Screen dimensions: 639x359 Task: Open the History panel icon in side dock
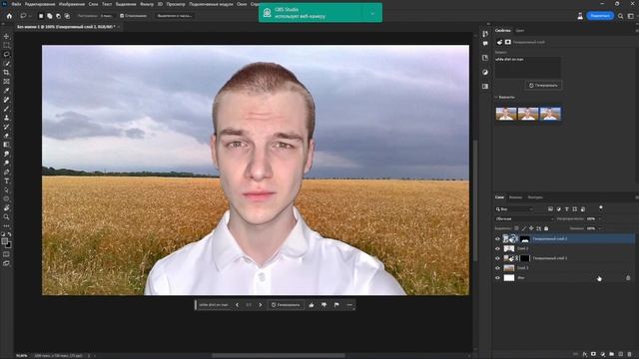[x=485, y=34]
